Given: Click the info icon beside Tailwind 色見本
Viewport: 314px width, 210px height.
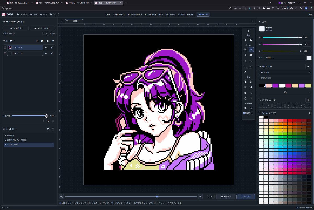Looking at the screenshot, I should [x=310, y=113].
